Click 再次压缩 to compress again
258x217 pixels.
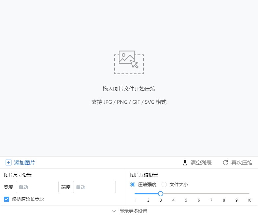(242, 163)
